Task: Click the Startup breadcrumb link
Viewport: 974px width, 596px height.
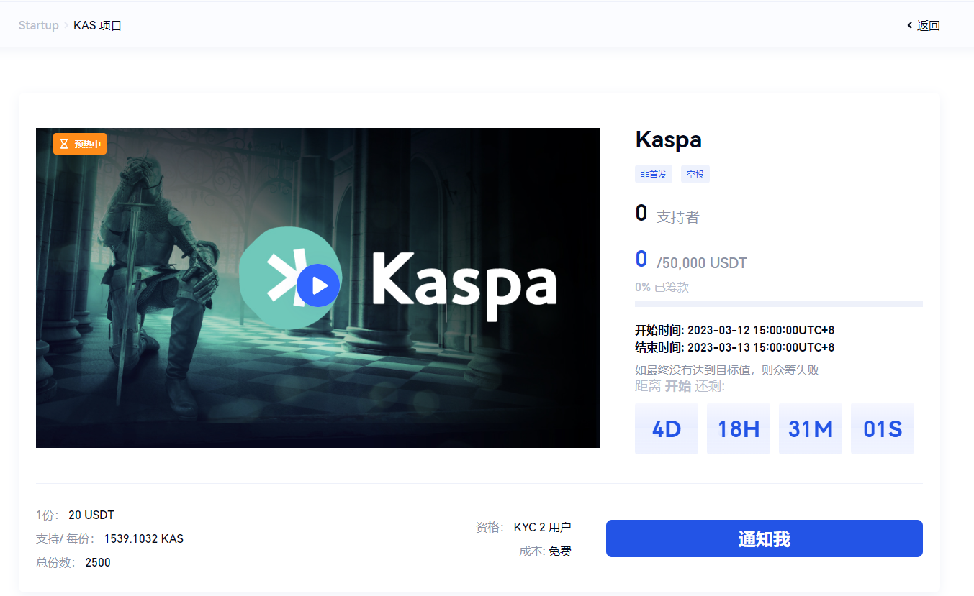Action: 38,25
